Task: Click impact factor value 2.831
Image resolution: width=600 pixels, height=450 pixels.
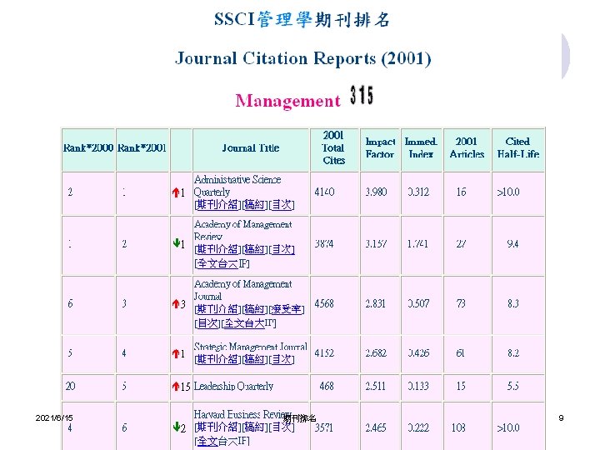Action: [376, 304]
